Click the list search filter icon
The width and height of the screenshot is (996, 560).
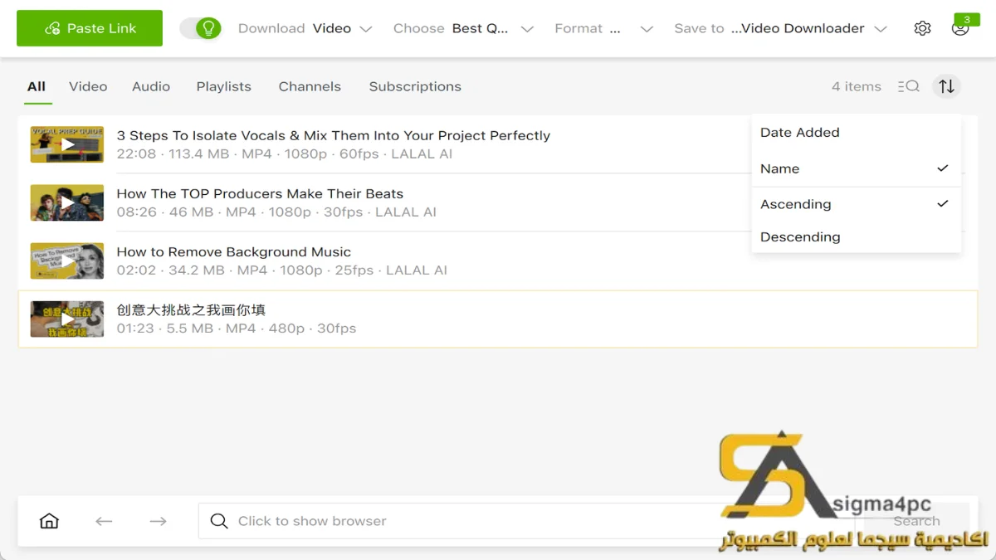pos(908,86)
